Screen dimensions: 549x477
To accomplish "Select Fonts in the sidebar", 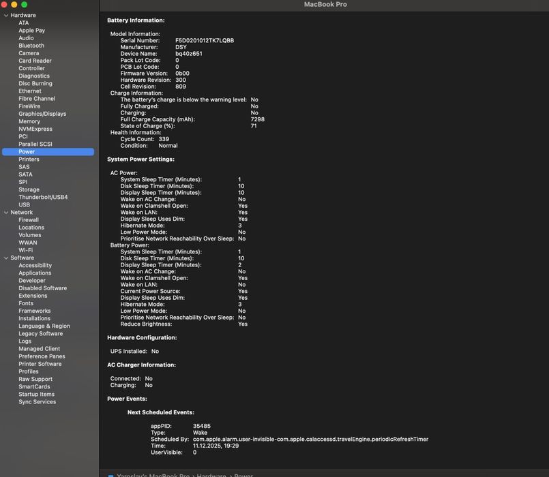I will coord(26,303).
